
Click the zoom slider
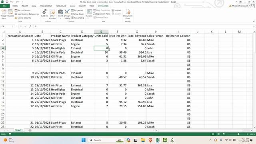(x=238, y=134)
